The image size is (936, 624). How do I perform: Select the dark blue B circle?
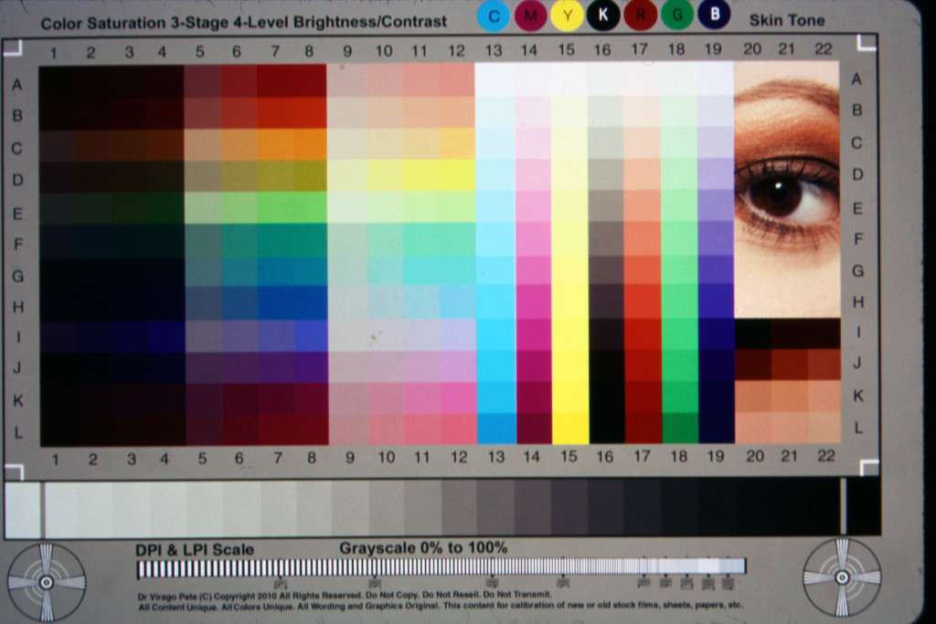pyautogui.click(x=714, y=16)
